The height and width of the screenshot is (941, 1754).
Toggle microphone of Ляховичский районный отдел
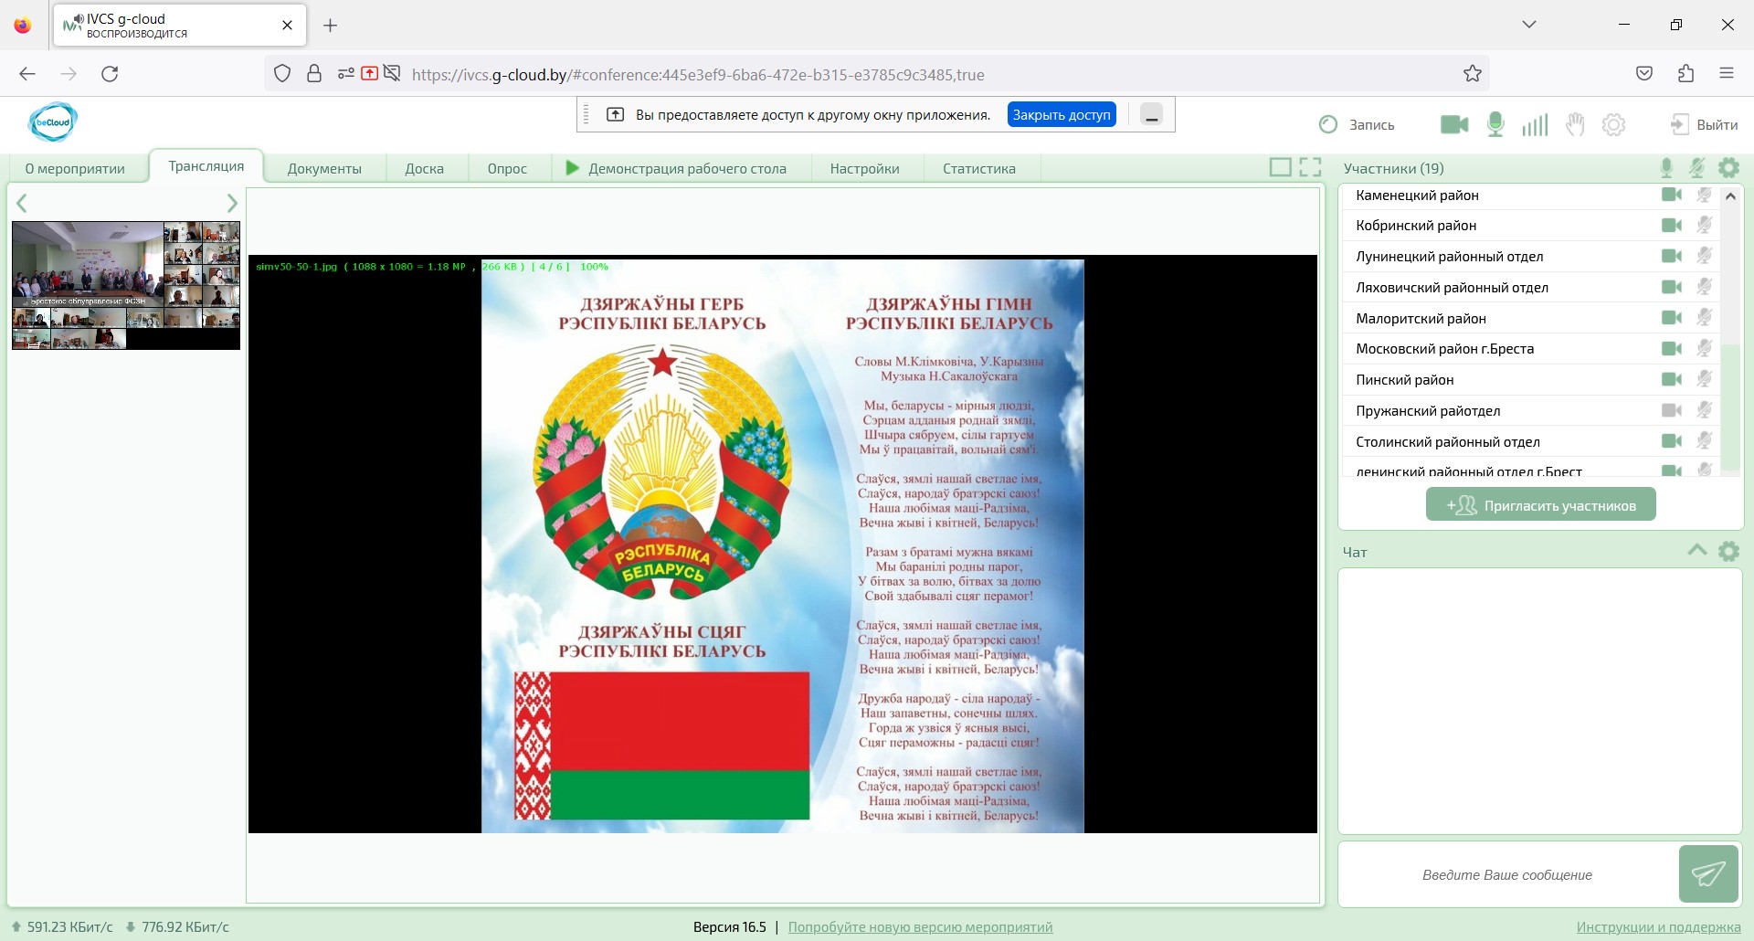coord(1705,287)
